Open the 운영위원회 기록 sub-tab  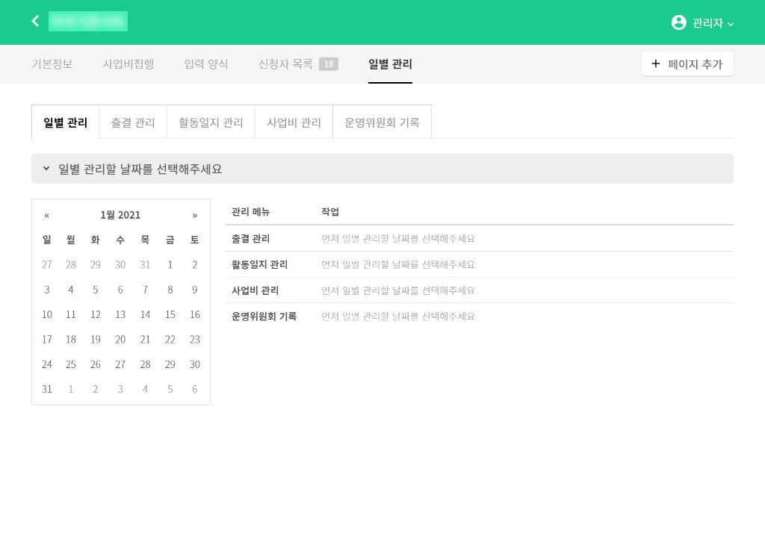point(382,122)
